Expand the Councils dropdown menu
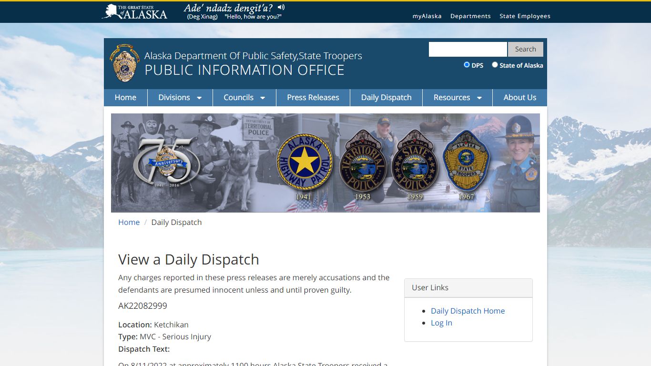 click(x=244, y=97)
